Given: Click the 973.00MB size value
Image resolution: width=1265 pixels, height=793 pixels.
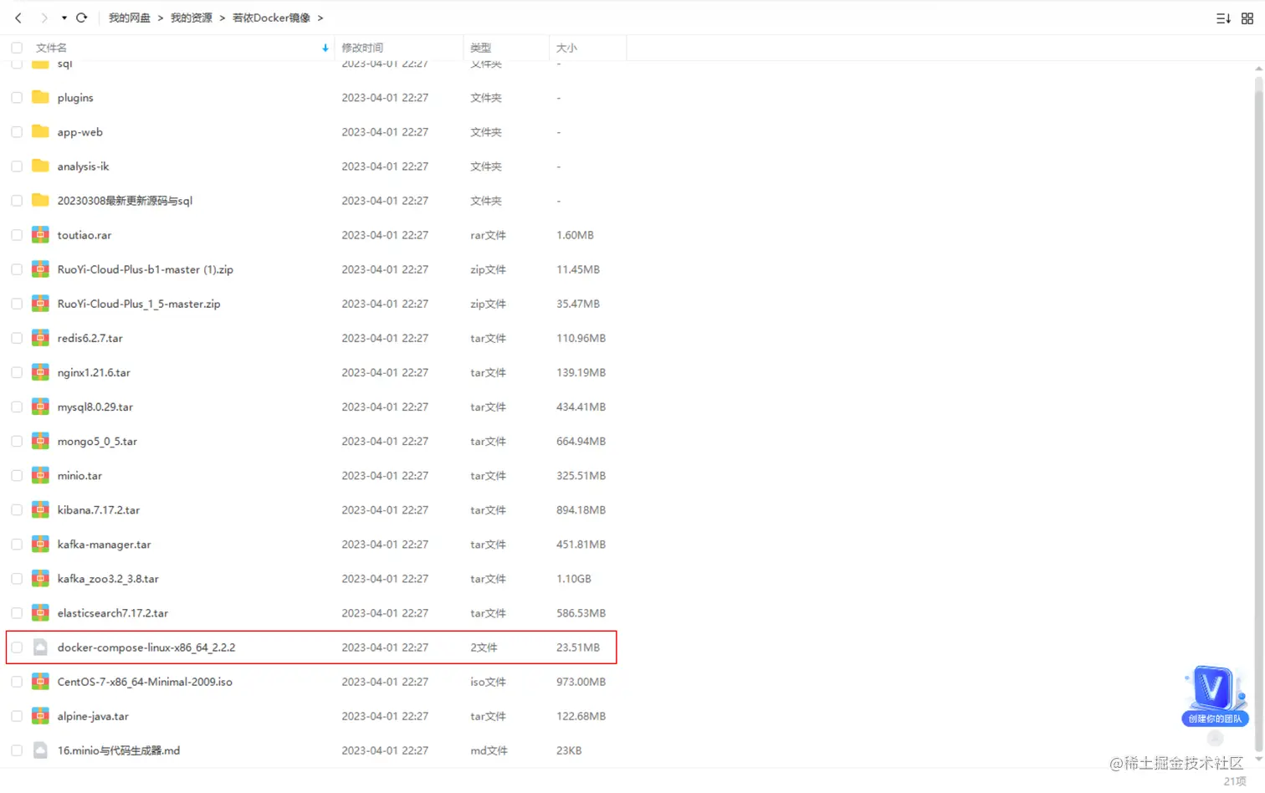Looking at the screenshot, I should (x=581, y=682).
